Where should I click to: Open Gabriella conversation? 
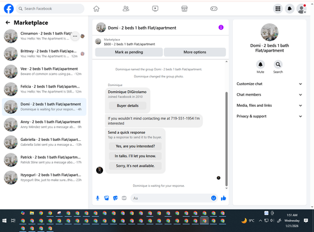44,142
